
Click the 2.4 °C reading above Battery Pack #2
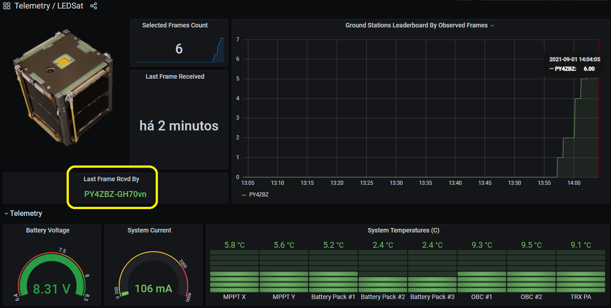pyautogui.click(x=383, y=245)
